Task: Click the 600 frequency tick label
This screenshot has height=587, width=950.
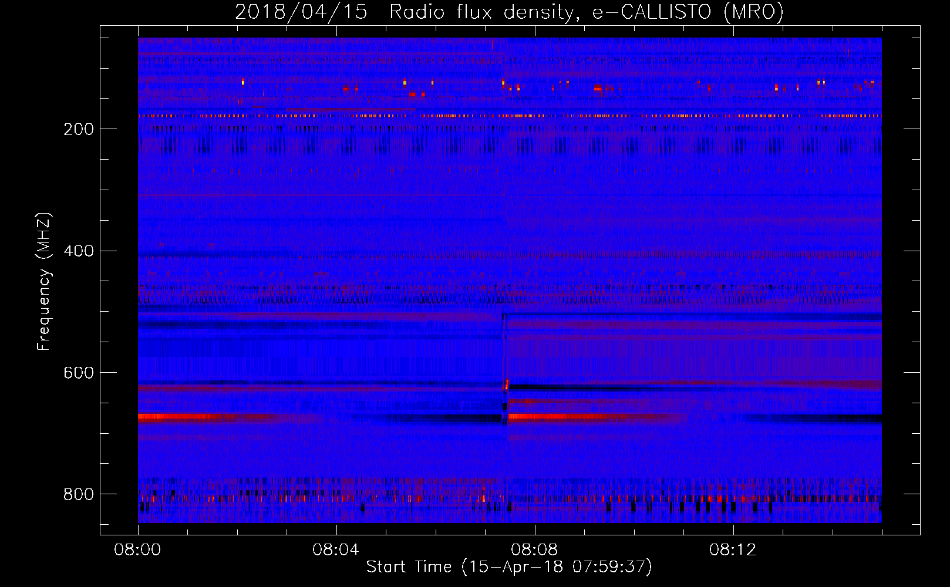Action: click(x=79, y=373)
